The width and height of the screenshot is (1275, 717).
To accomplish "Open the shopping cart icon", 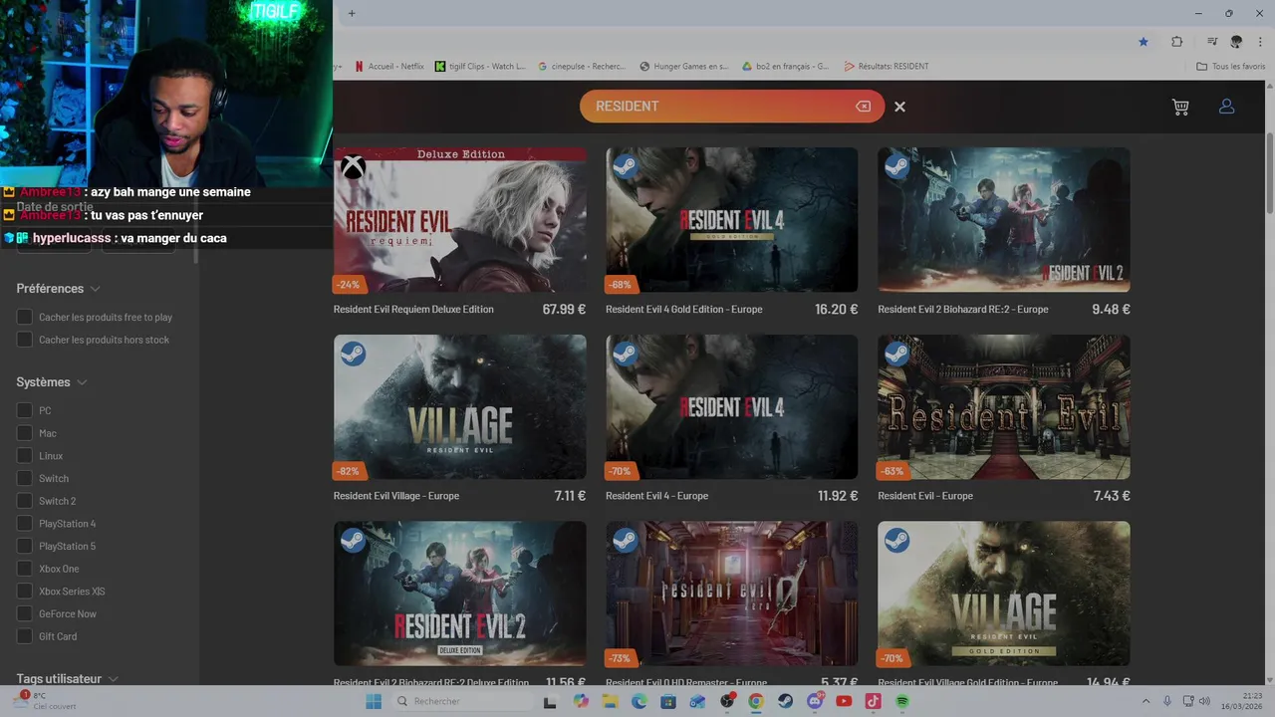I will 1180,107.
